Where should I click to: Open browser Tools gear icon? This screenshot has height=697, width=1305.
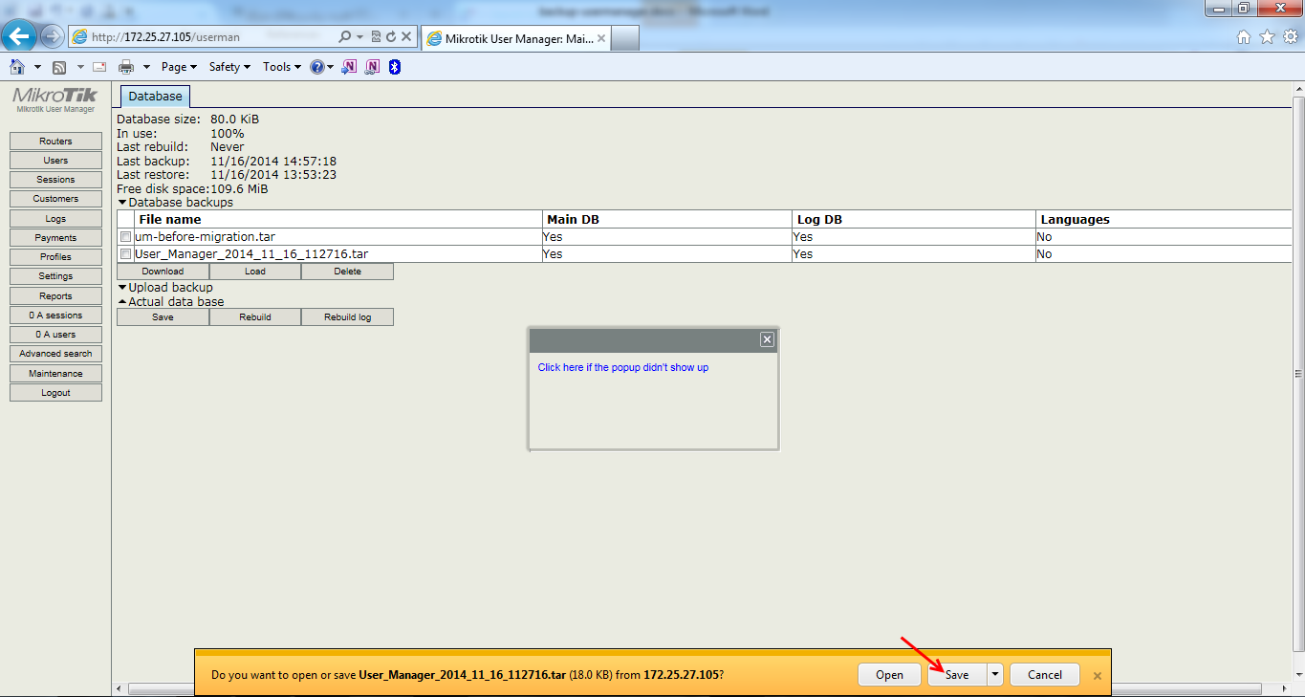tap(1290, 36)
